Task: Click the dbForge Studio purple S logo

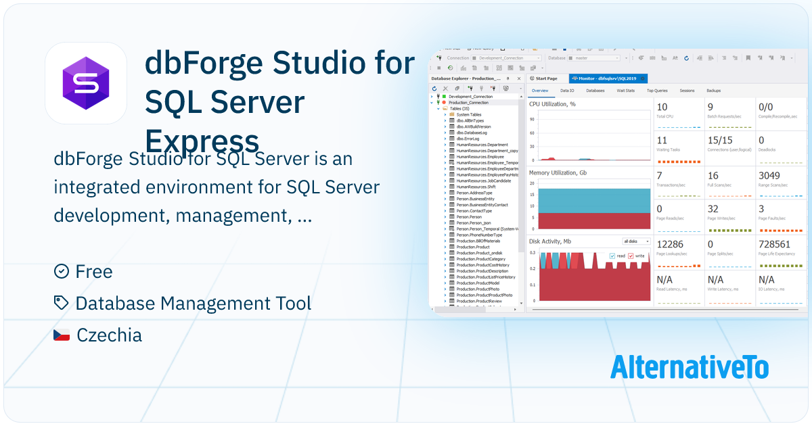Action: click(86, 82)
